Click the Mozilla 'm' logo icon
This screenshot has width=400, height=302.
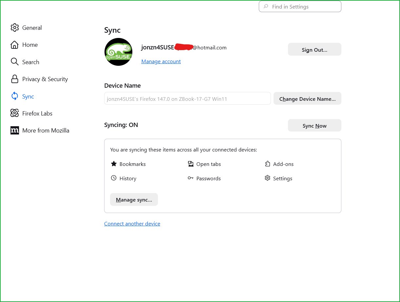coord(14,130)
